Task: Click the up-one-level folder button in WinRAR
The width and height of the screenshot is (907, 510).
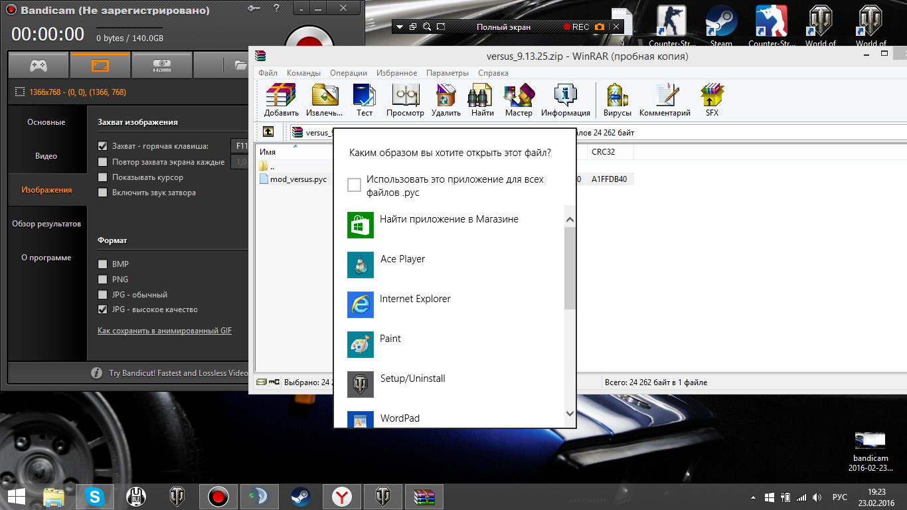Action: 268,132
